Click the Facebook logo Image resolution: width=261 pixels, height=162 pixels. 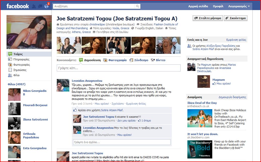[x=18, y=6]
